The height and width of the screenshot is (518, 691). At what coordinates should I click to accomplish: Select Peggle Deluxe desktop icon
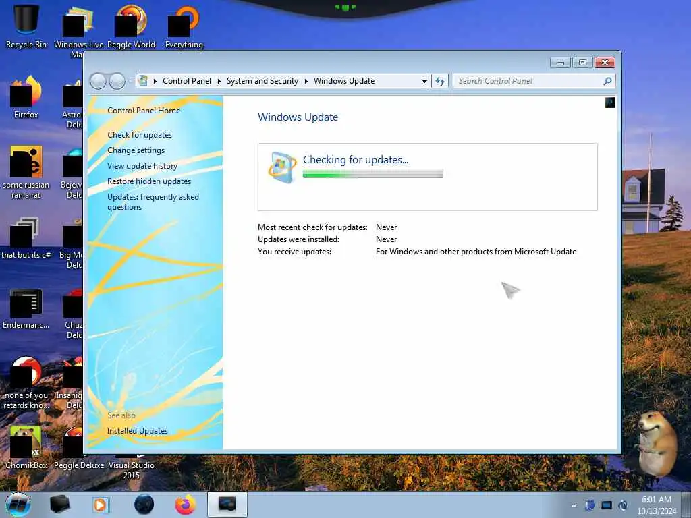[x=79, y=448]
